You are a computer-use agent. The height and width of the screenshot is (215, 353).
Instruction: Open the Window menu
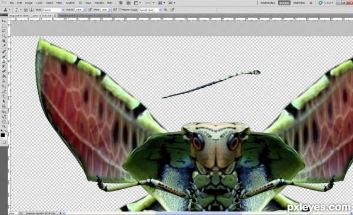(99, 3)
